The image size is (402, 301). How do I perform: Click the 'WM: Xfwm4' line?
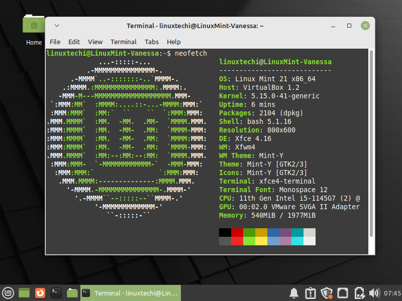point(237,147)
